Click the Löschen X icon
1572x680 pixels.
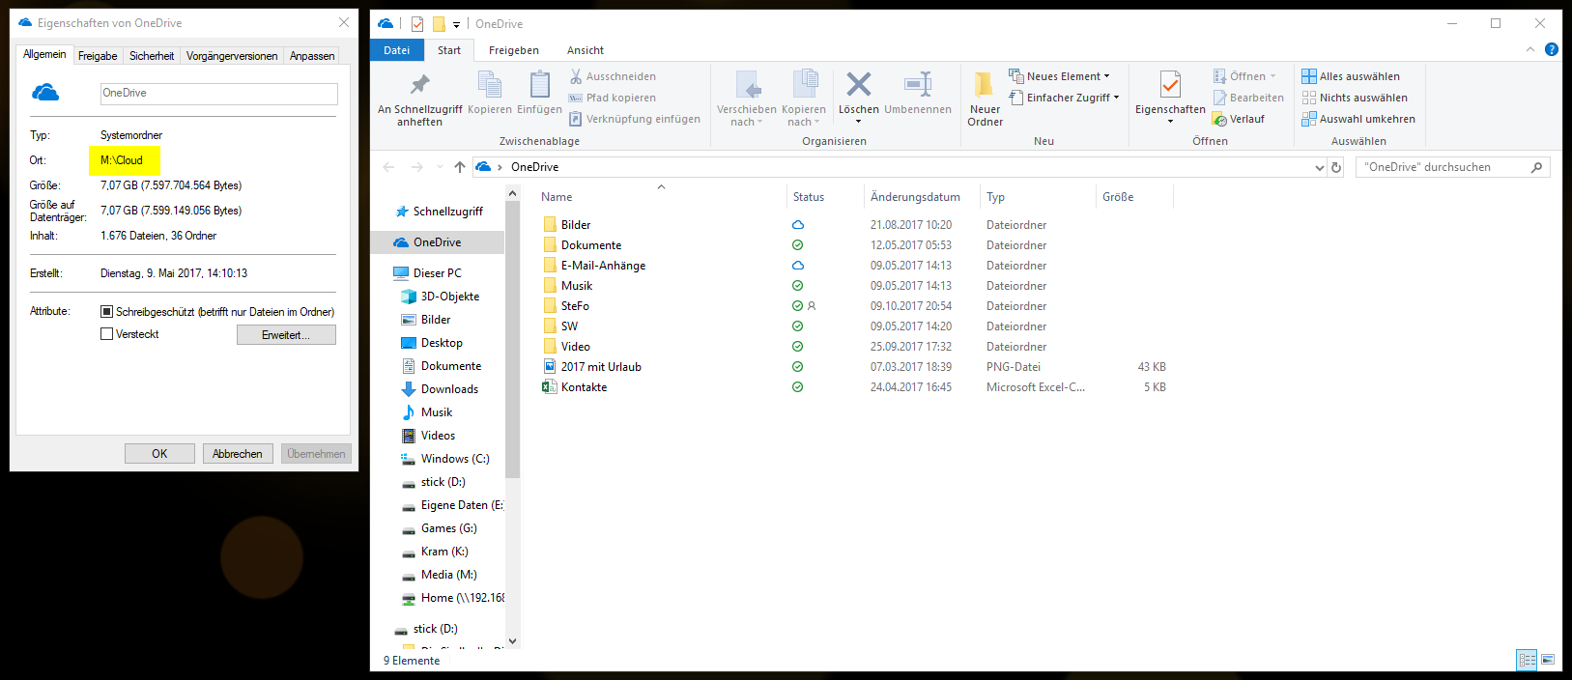pos(859,84)
